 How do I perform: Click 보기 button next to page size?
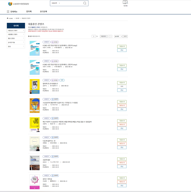tap(125, 36)
